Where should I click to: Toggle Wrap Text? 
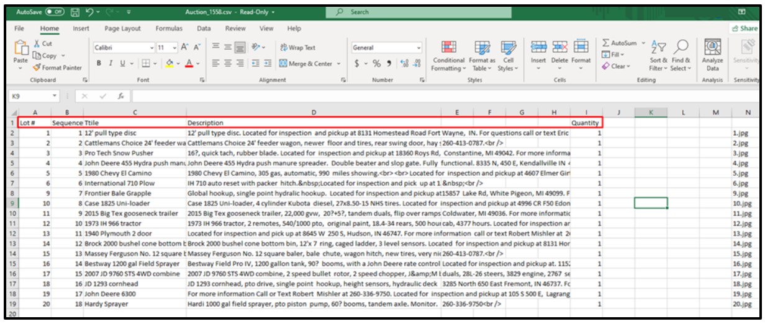pos(298,48)
